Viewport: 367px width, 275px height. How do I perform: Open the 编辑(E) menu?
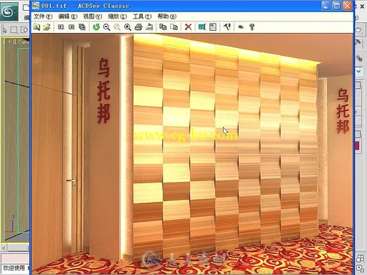[68, 16]
